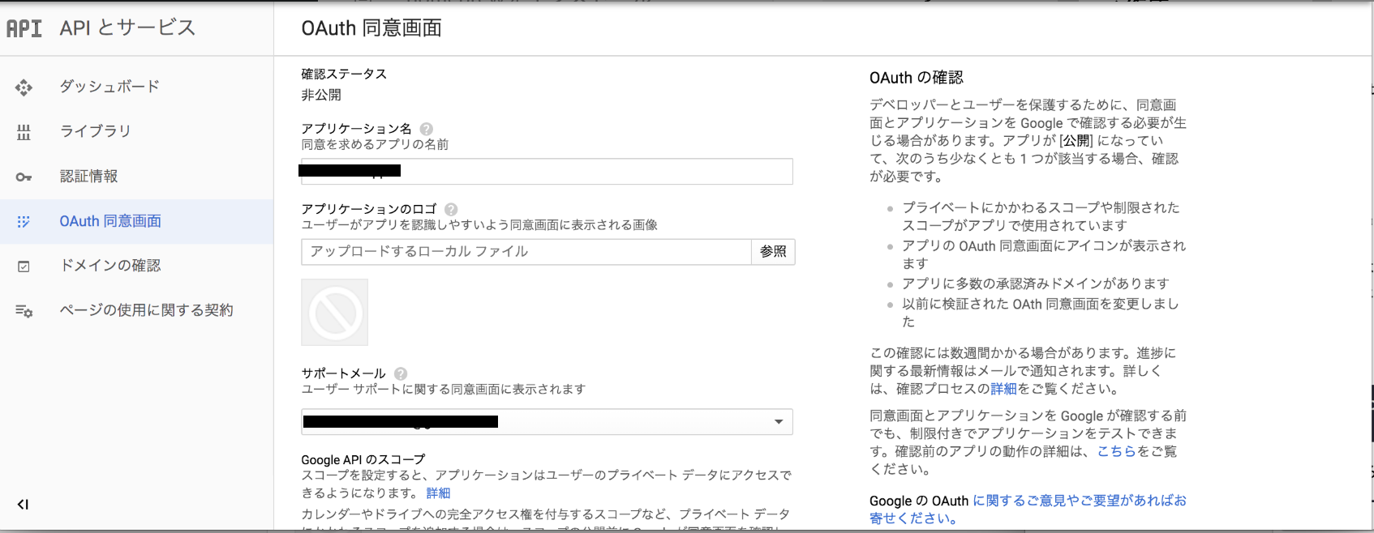Screen dimensions: 1374x533
Task: Click the page usage agreement settings icon
Action: [x=24, y=311]
